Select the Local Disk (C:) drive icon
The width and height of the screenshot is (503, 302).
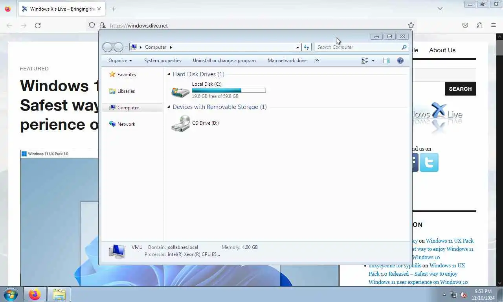tap(180, 91)
